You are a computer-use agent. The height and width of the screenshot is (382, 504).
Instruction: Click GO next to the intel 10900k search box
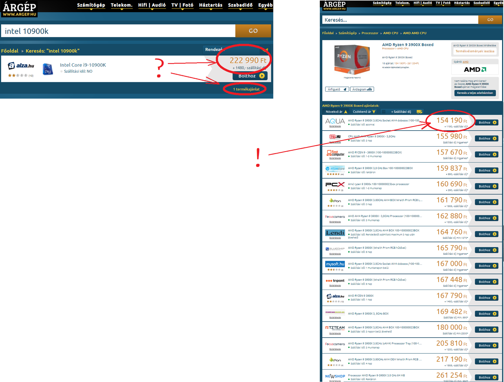[x=253, y=31]
